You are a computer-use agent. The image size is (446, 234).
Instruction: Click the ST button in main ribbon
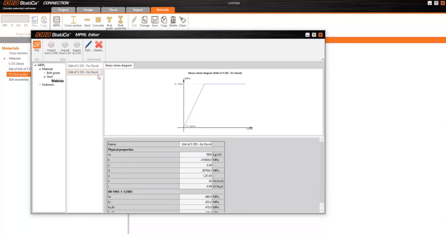coord(12,26)
